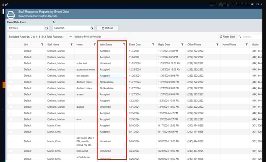Filter the Staff Name column
266x162 pixels.
pyautogui.click(x=72, y=45)
